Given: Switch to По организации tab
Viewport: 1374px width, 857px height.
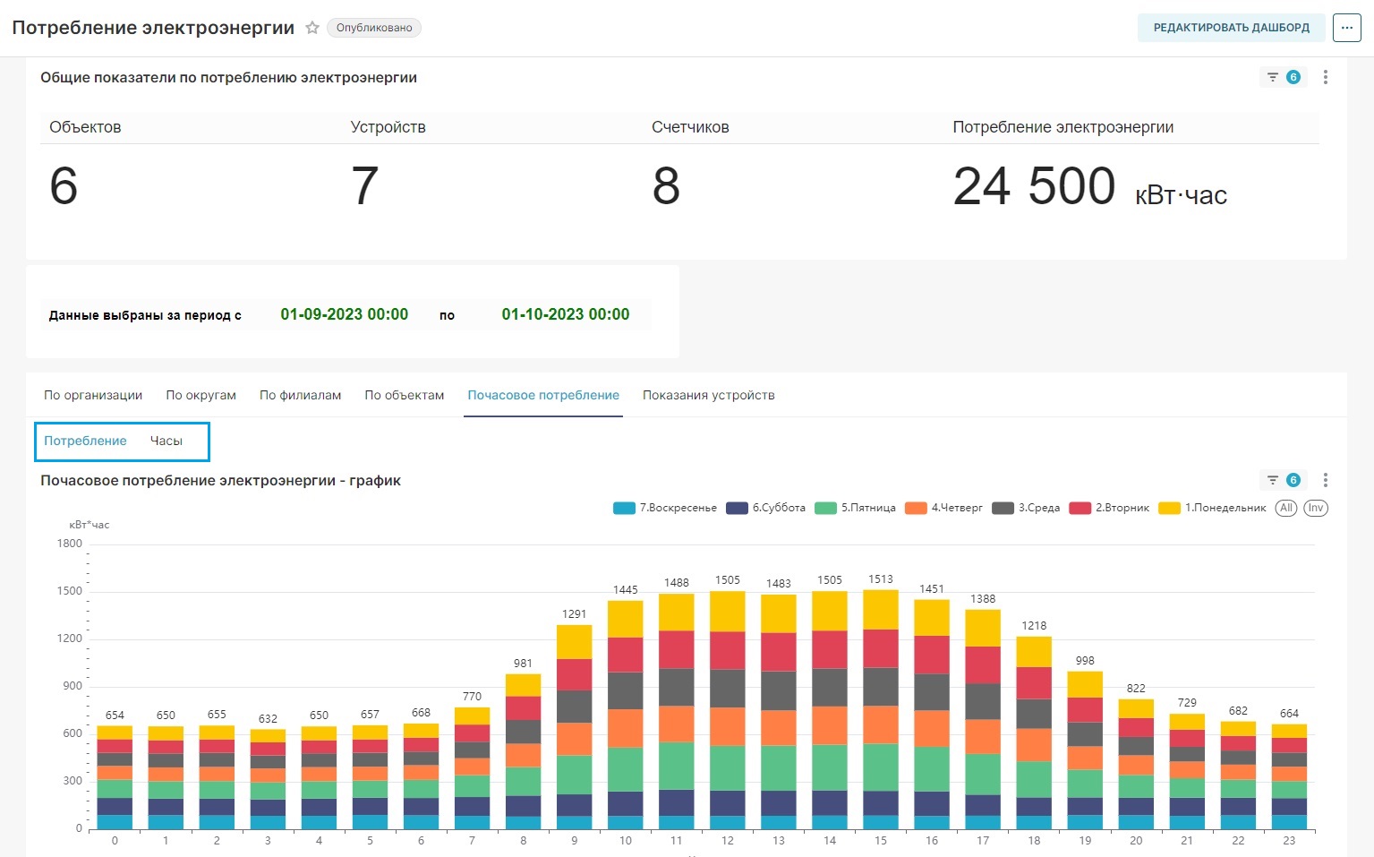Looking at the screenshot, I should [x=93, y=395].
